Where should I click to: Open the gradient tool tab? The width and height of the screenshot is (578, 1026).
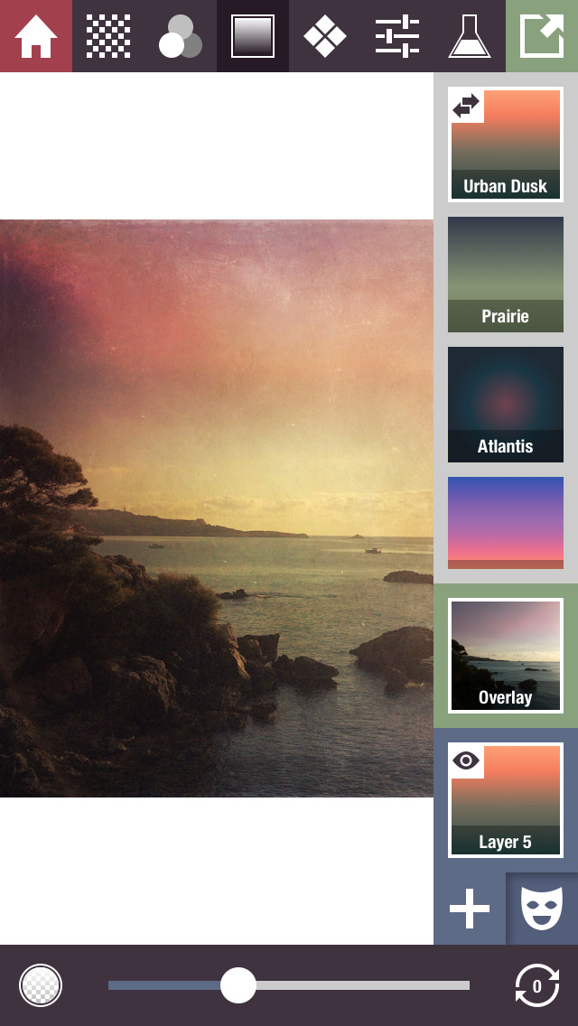253,36
